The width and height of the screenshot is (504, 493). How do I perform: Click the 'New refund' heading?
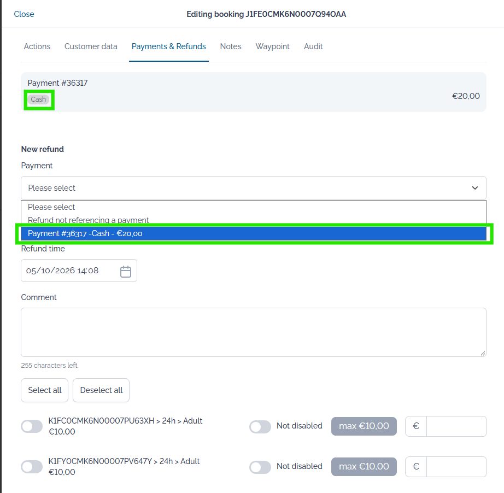[x=43, y=149]
